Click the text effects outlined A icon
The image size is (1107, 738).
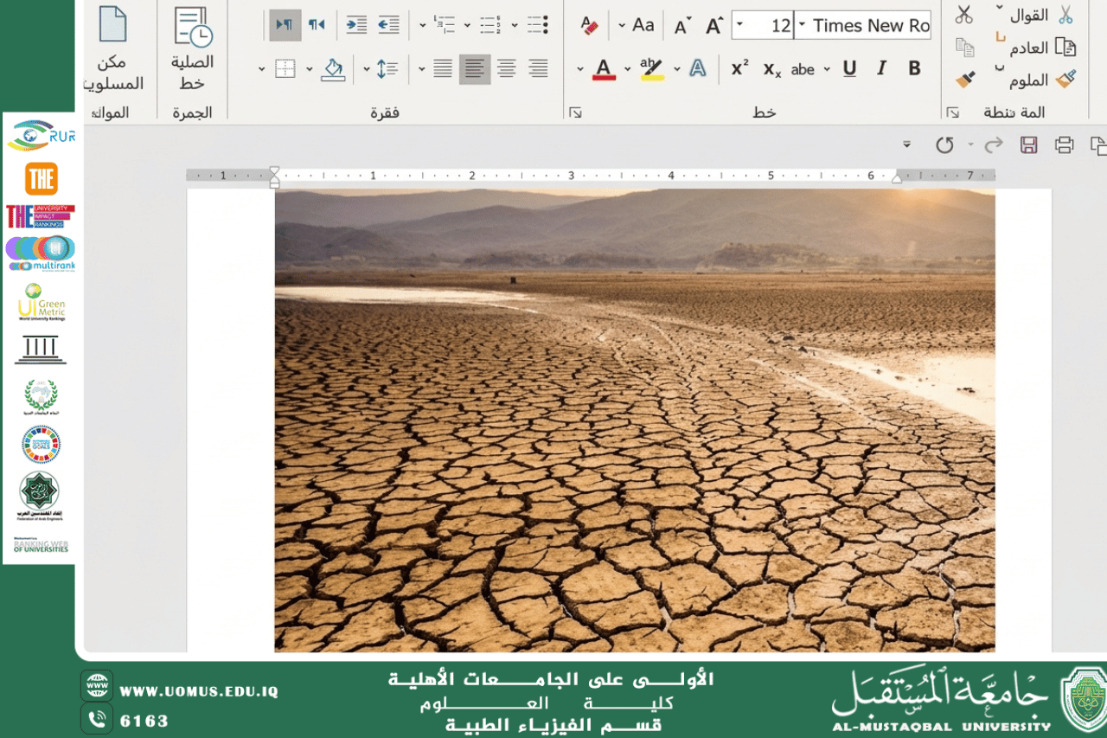click(698, 68)
